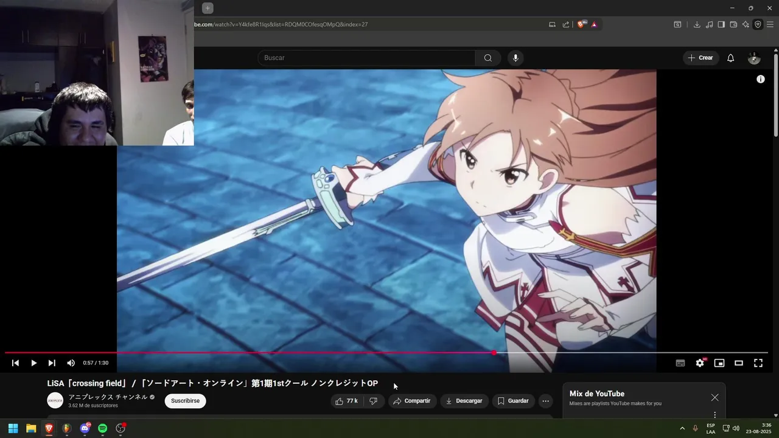Open Discord from the taskbar
The width and height of the screenshot is (779, 438).
(85, 428)
